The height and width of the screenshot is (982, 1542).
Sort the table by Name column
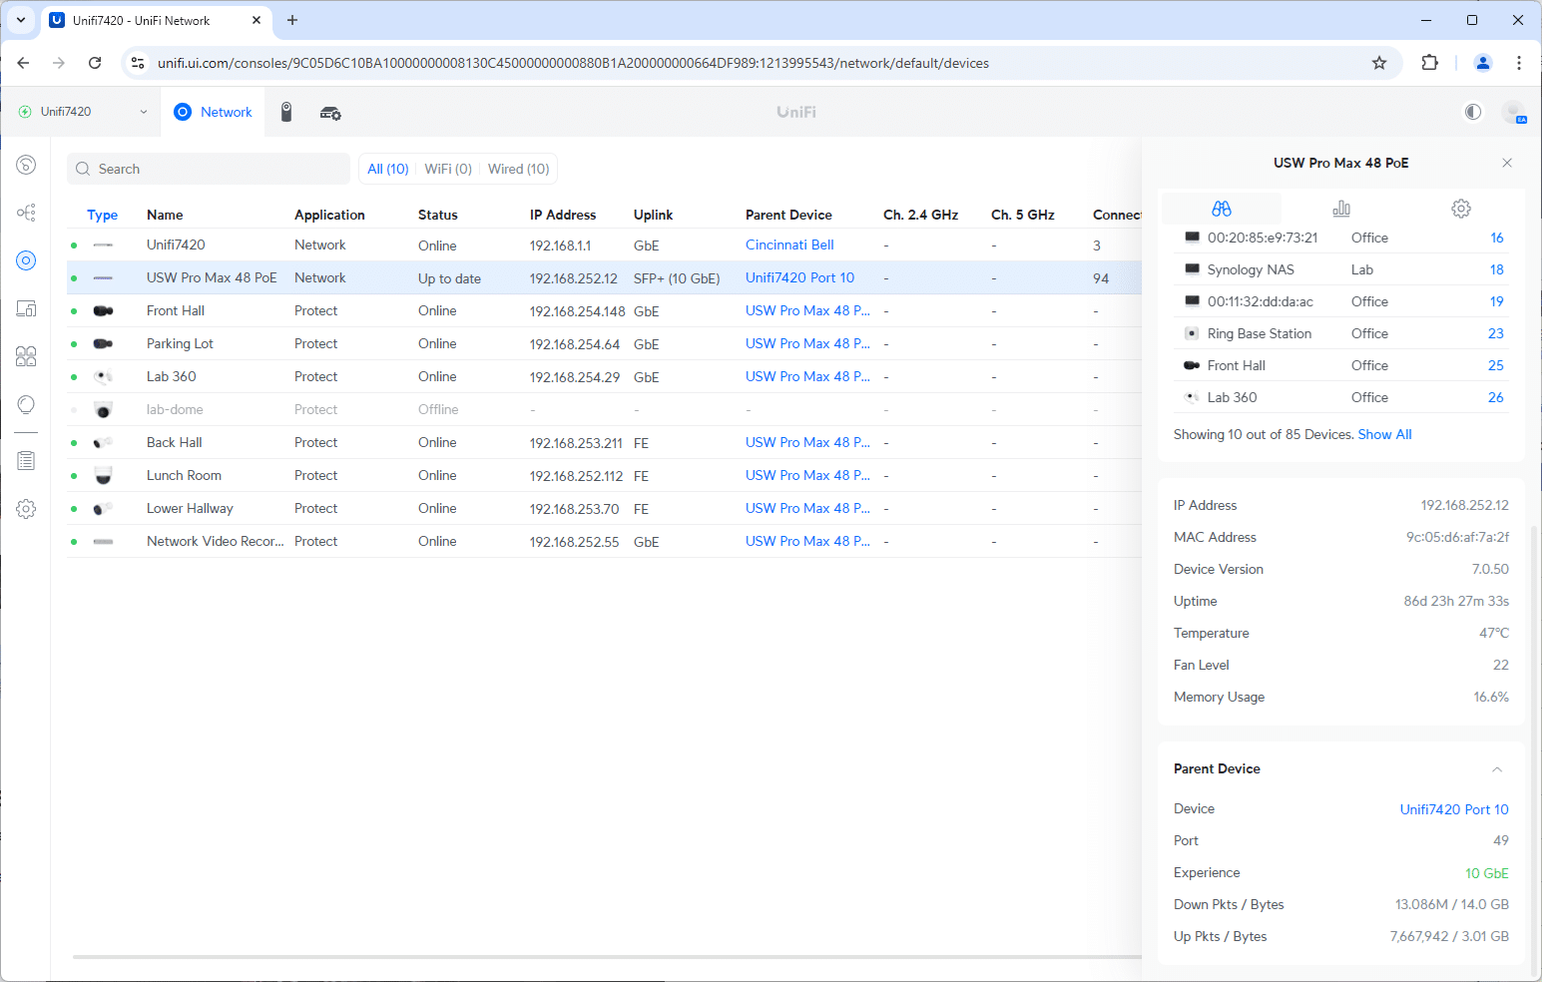point(165,215)
